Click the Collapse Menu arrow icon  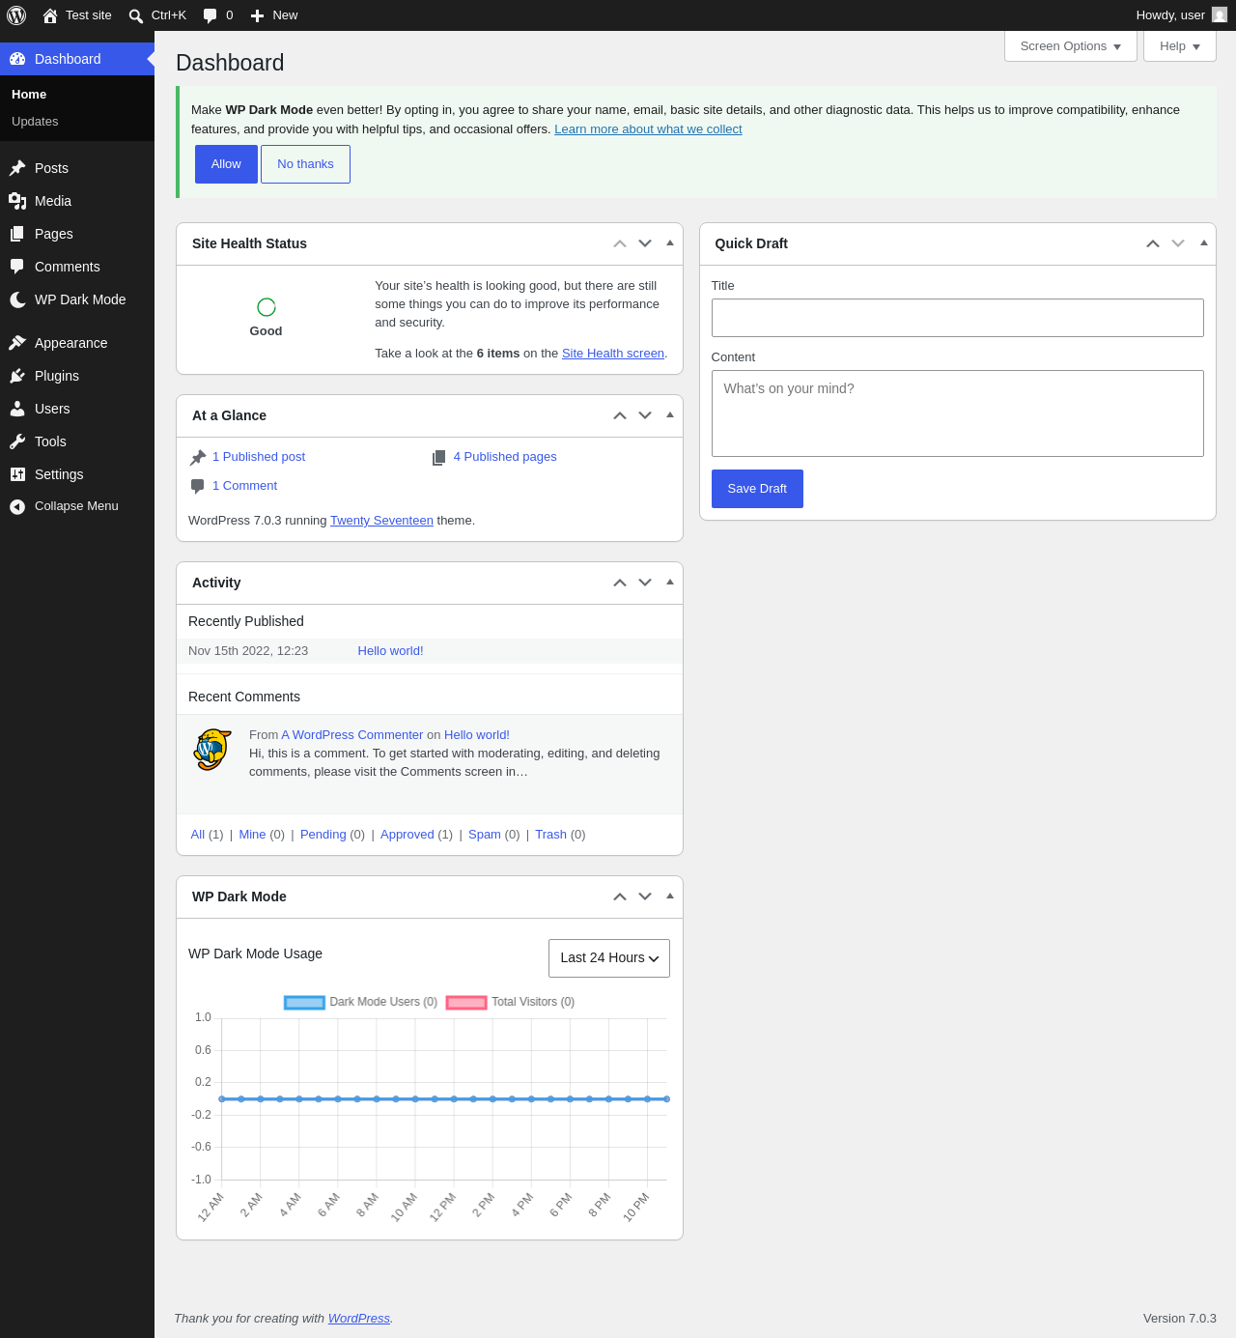(x=17, y=507)
